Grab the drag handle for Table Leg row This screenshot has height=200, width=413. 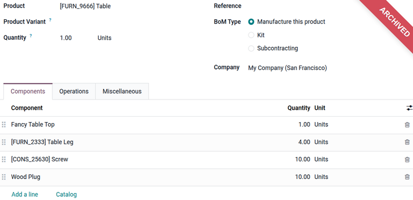click(x=4, y=142)
